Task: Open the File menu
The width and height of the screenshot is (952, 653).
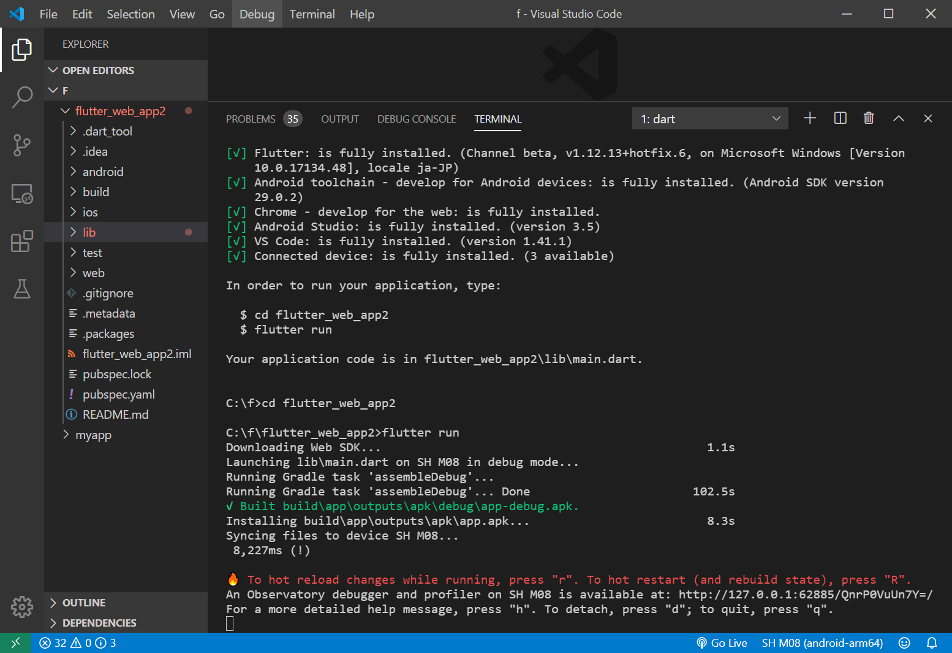Action: (48, 13)
